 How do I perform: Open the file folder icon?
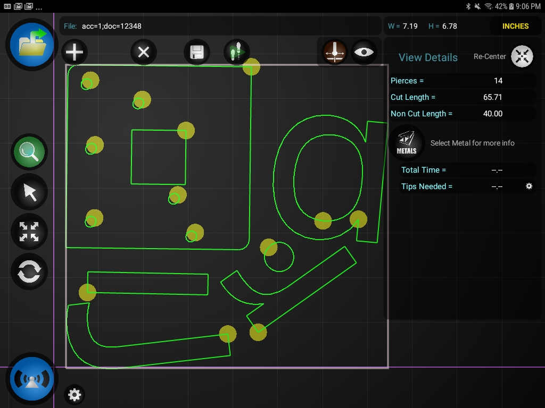click(32, 45)
